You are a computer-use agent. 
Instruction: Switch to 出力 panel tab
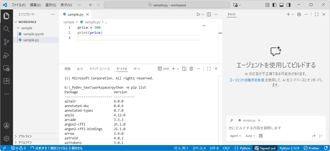coord(80,69)
